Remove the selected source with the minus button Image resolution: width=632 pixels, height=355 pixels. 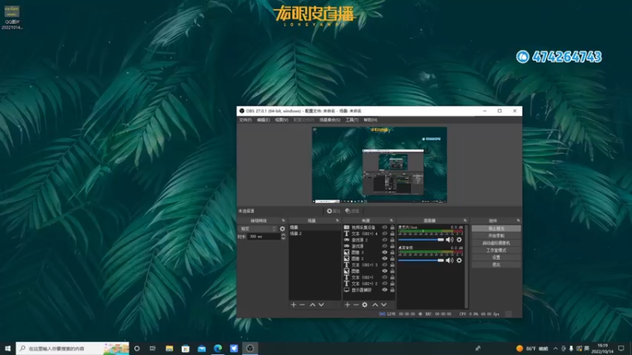[x=356, y=305]
